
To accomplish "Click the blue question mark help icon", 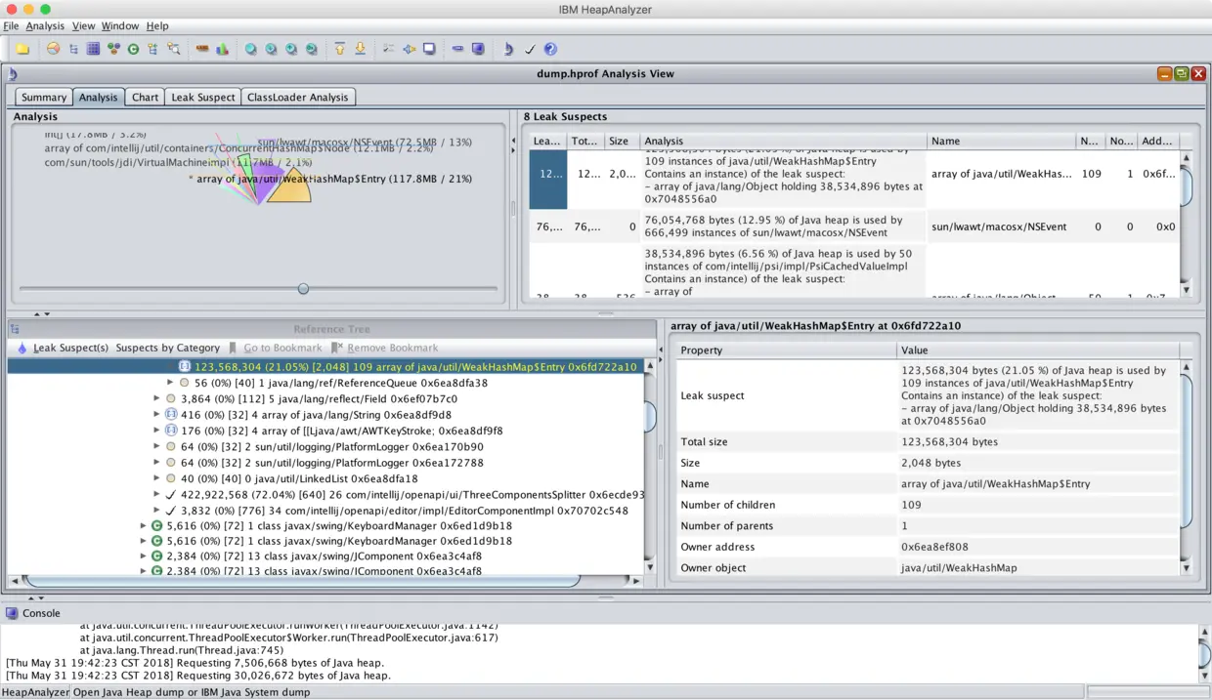I will click(550, 49).
